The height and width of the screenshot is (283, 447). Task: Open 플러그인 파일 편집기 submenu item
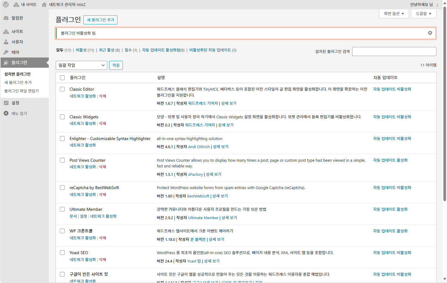(21, 91)
